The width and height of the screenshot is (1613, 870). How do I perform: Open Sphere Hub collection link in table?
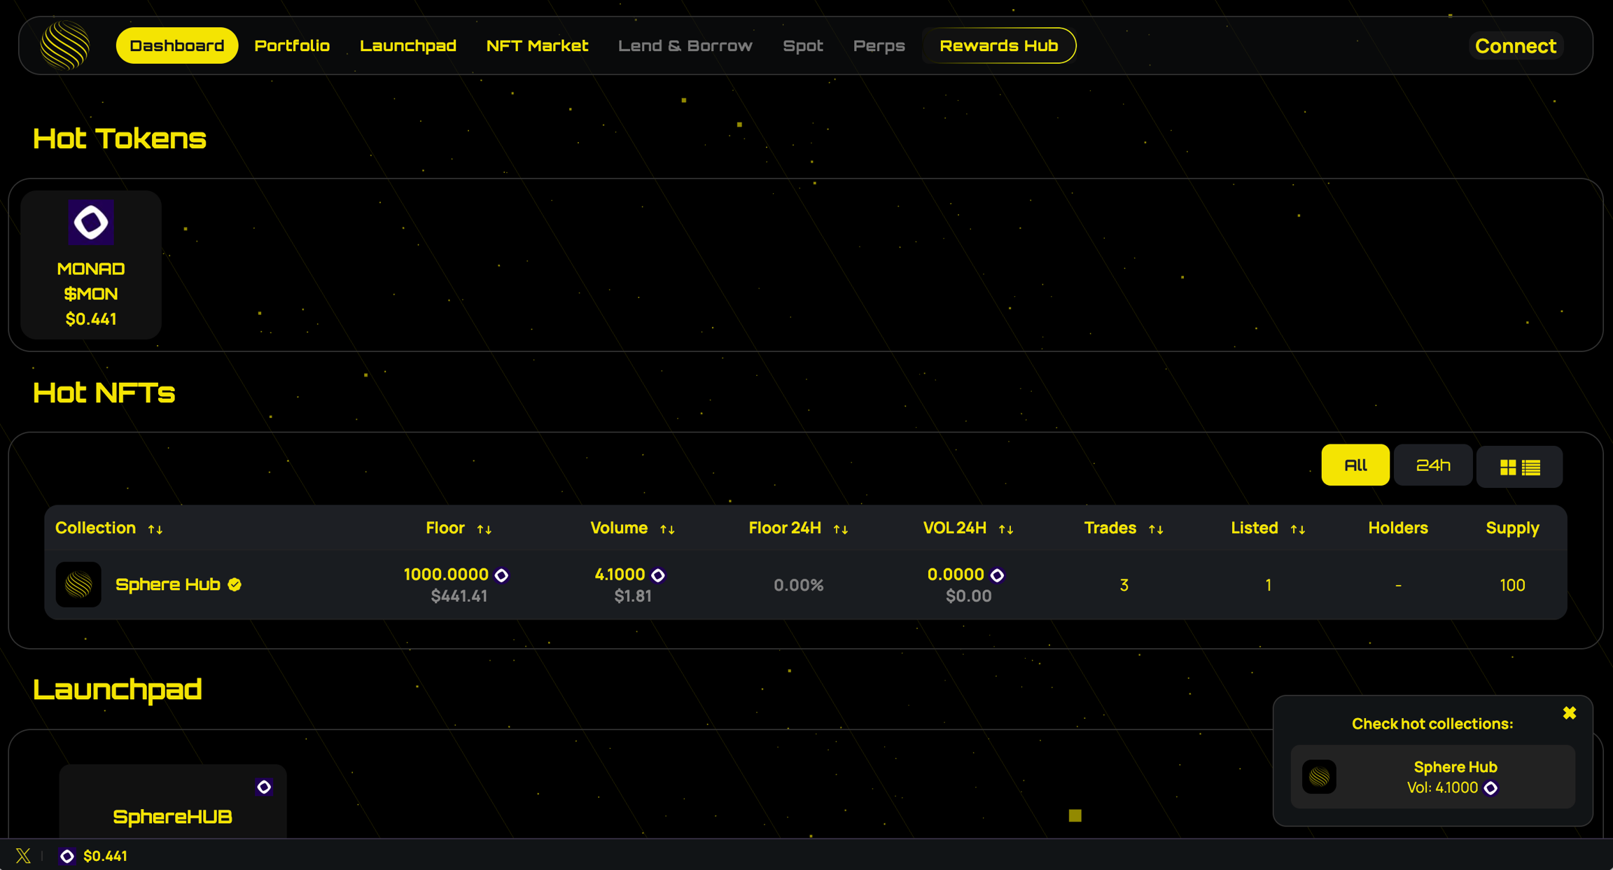point(168,584)
